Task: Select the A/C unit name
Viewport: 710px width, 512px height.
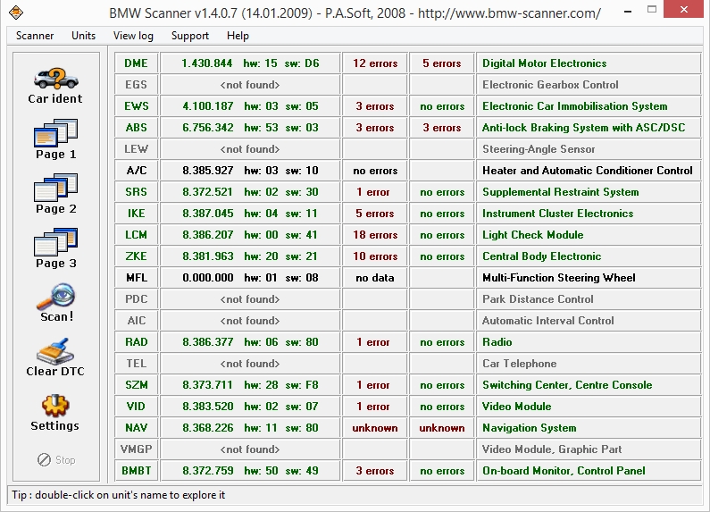Action: [137, 171]
